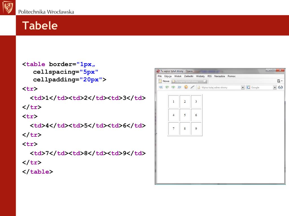Open the Edycja menu
This screenshot has width=289, height=216.
point(168,76)
